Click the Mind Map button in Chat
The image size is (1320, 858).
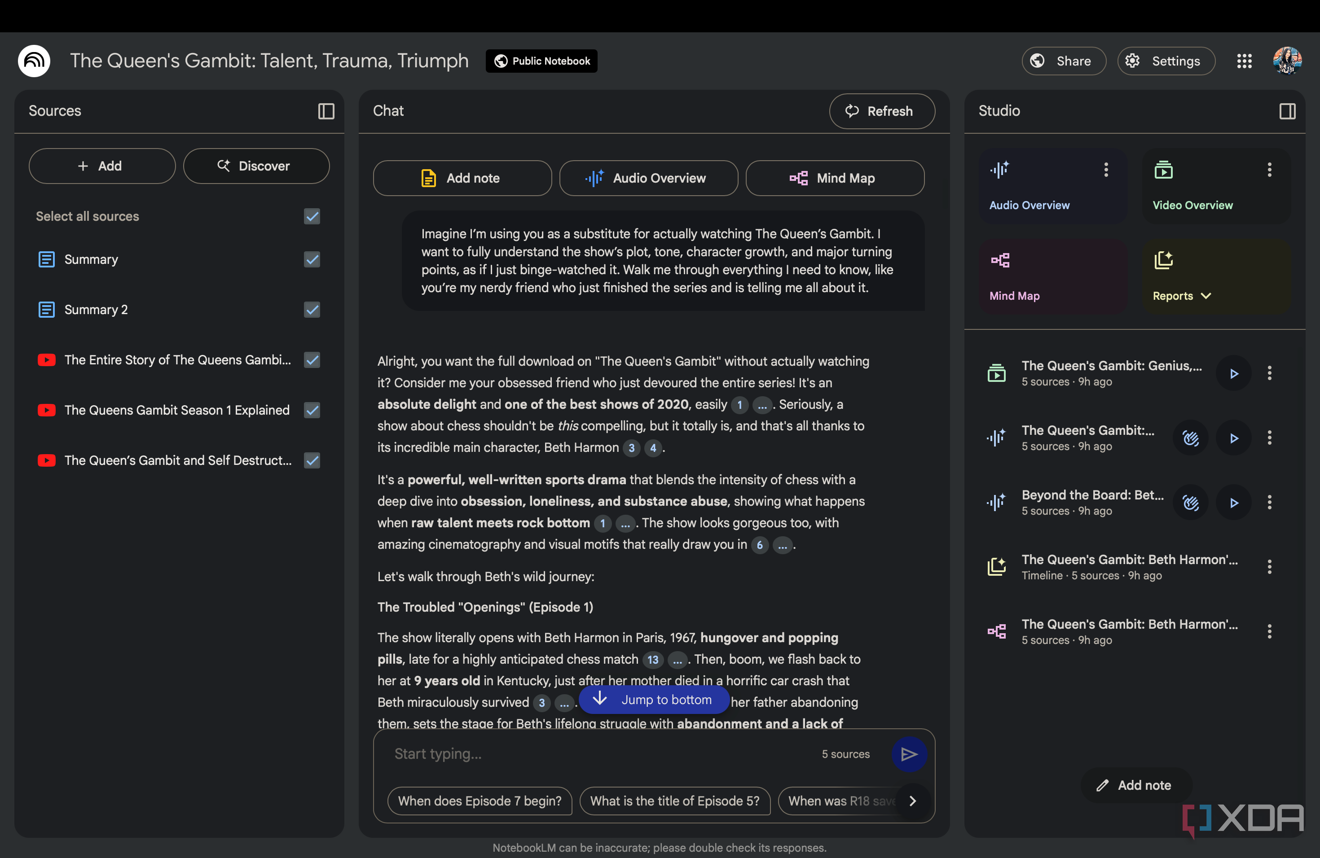click(835, 179)
